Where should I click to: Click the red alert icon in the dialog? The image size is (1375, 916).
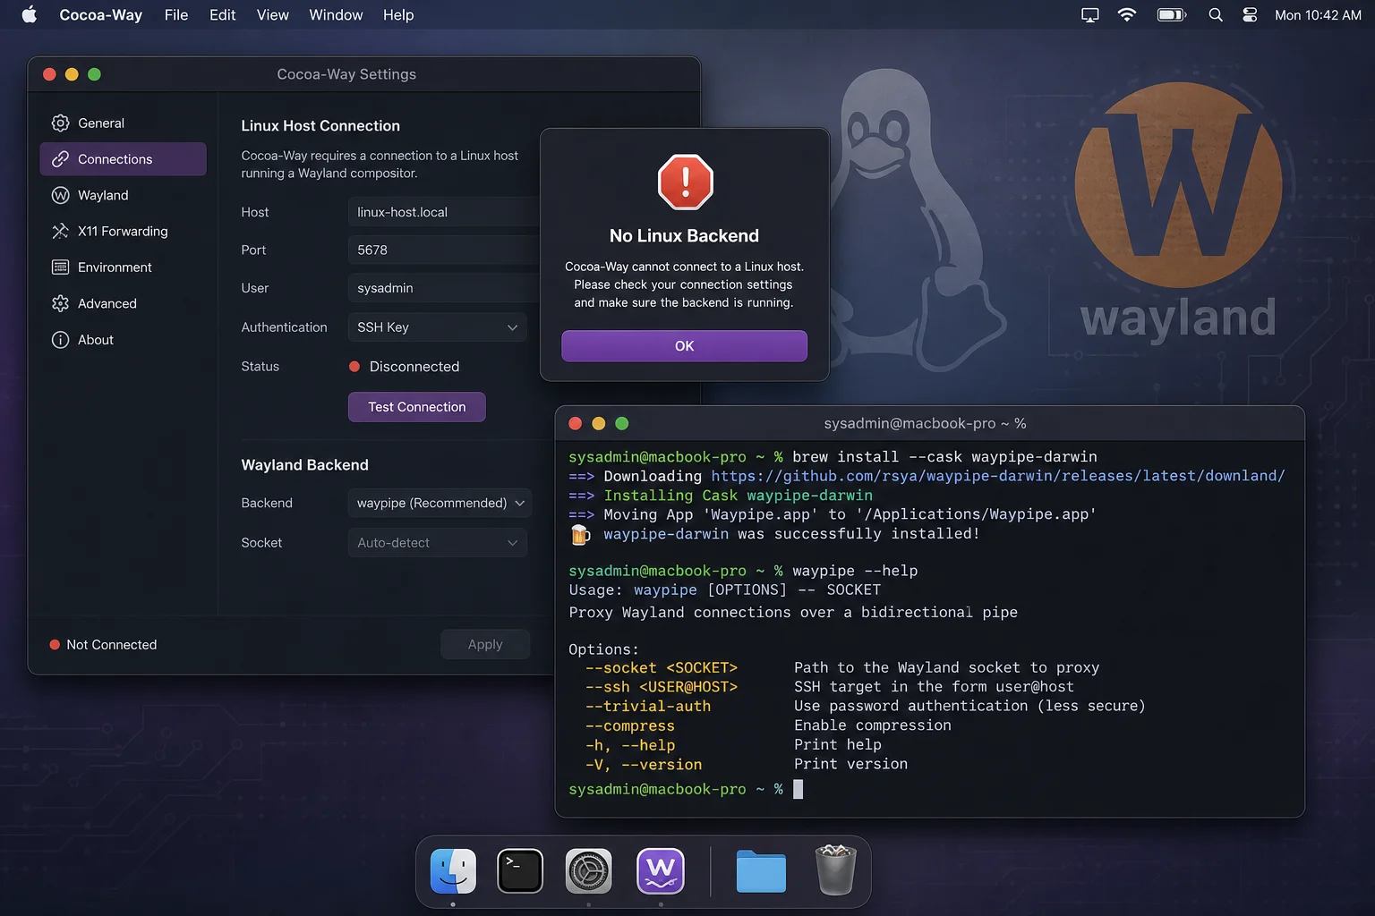coord(685,182)
